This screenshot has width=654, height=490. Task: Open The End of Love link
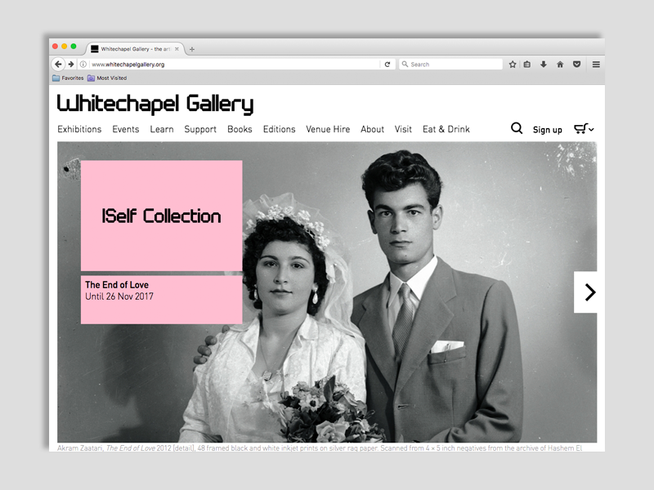point(117,284)
